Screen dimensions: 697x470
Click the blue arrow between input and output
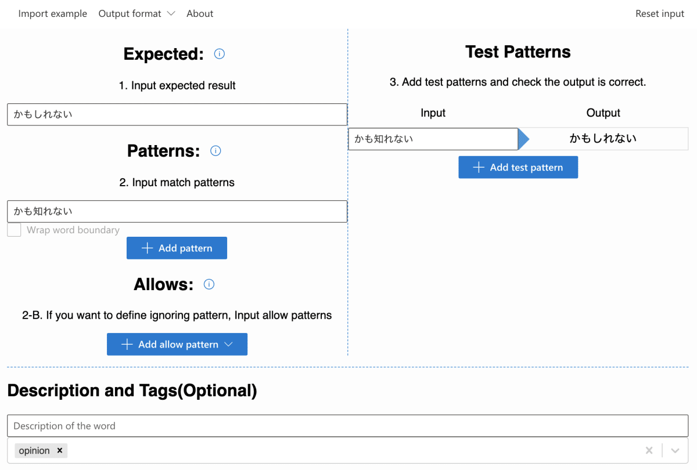pos(524,139)
